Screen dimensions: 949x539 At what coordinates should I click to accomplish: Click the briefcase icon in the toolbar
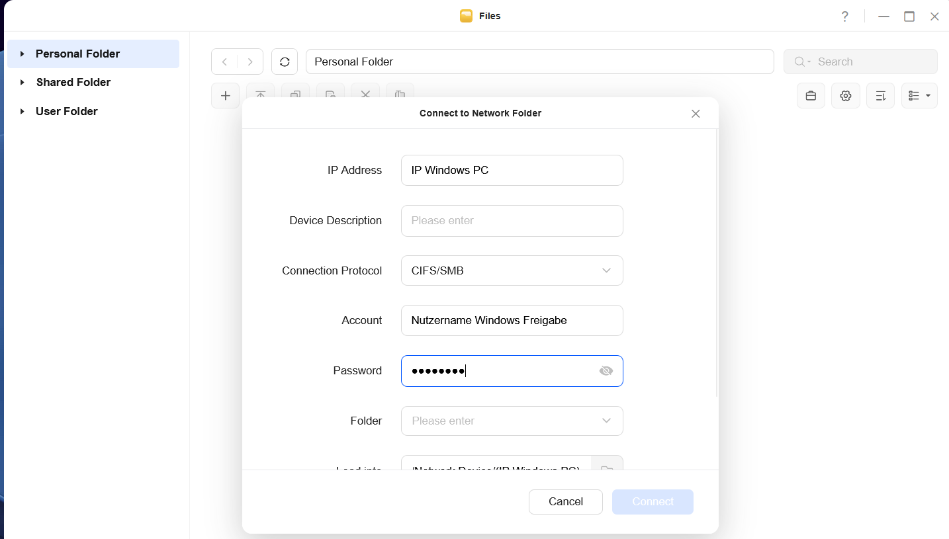[811, 96]
